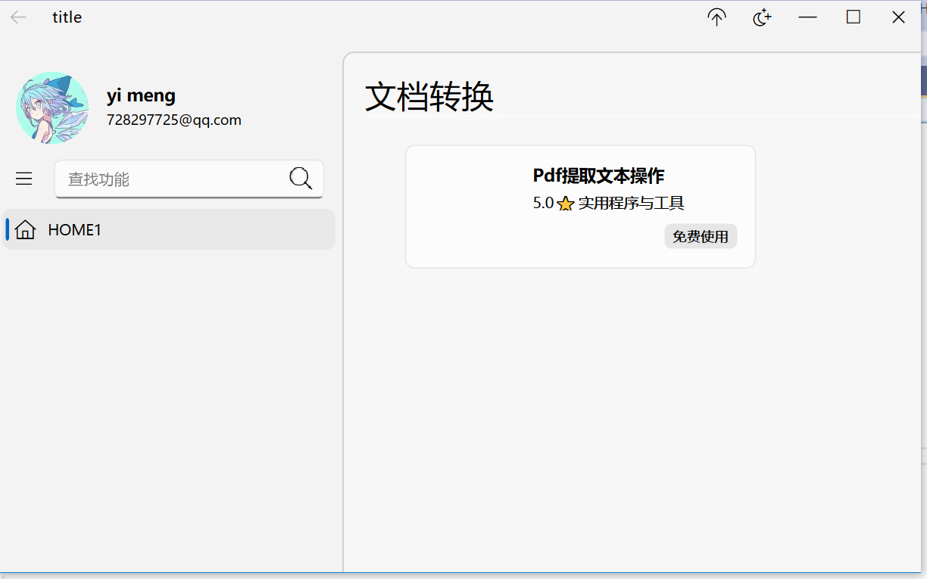This screenshot has height=579, width=927.
Task: Click the star rating icon
Action: point(566,204)
